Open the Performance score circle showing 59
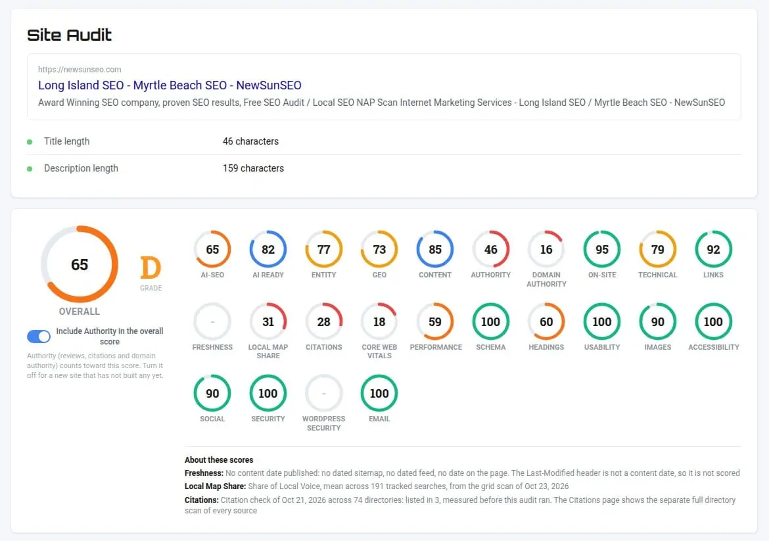The height and width of the screenshot is (541, 769). click(435, 321)
